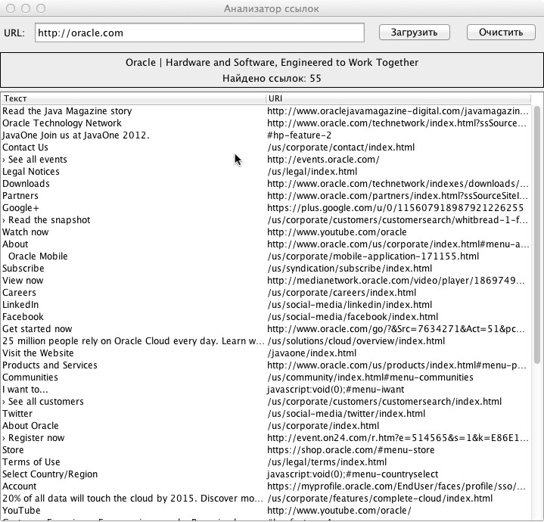The width and height of the screenshot is (544, 522).
Task: Click the 'Найдено ссылок: 55' status text
Action: 272,79
